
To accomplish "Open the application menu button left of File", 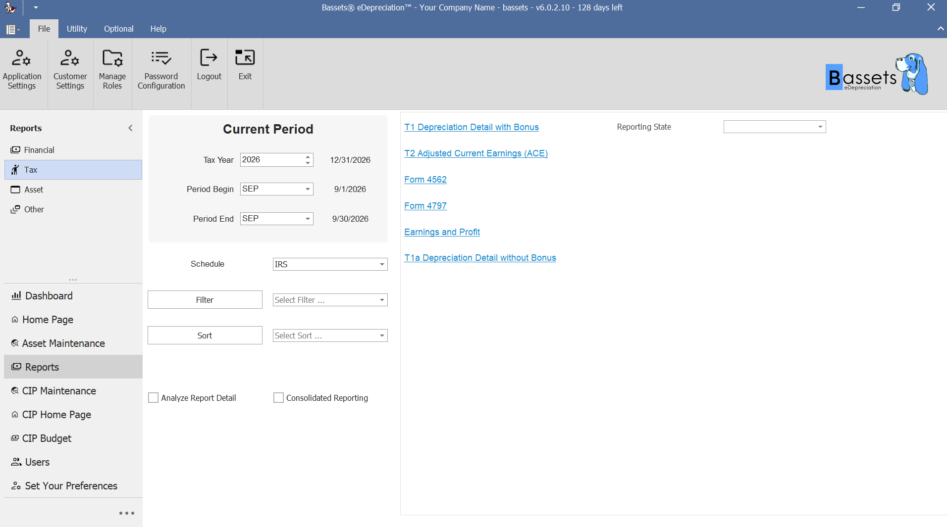I will coord(13,29).
